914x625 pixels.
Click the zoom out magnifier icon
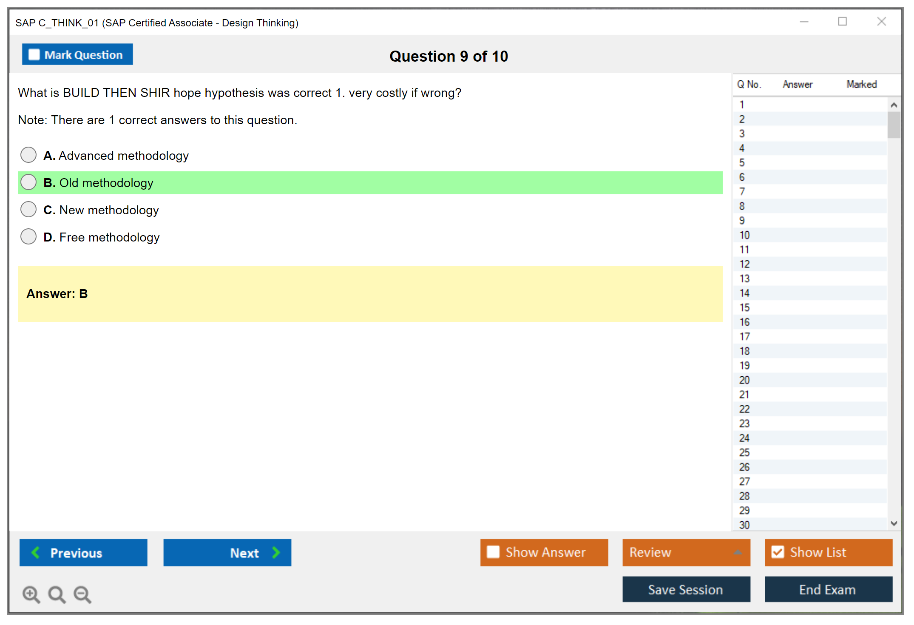pos(82,594)
